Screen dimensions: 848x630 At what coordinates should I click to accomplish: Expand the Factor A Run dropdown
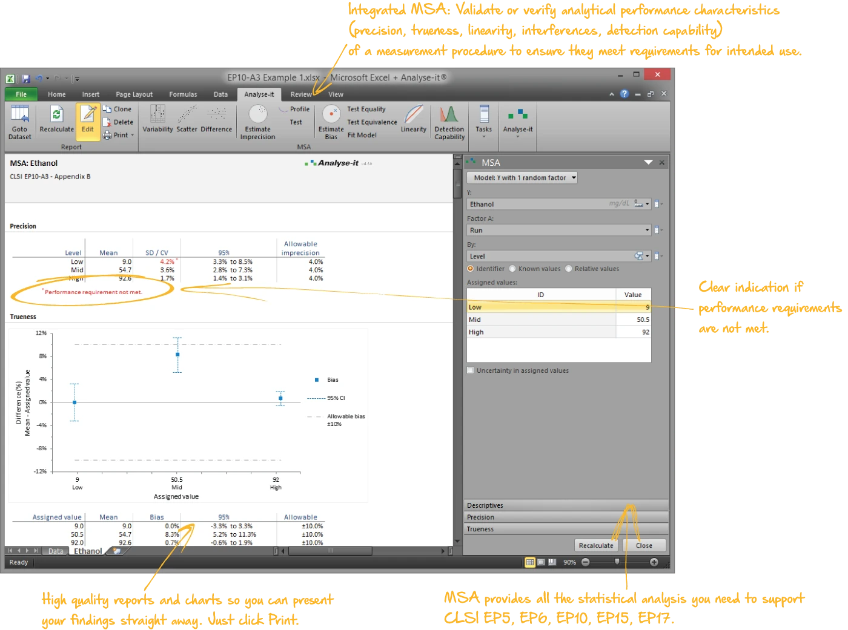644,230
